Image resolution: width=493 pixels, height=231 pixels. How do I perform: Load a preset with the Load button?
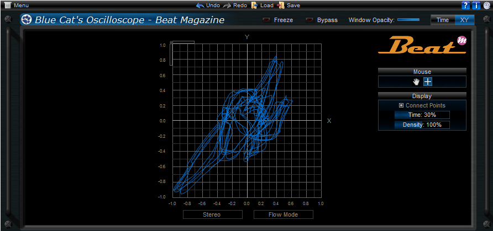click(262, 6)
